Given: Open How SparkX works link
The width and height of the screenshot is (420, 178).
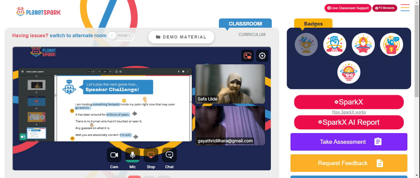Looking at the screenshot, I should [349, 112].
